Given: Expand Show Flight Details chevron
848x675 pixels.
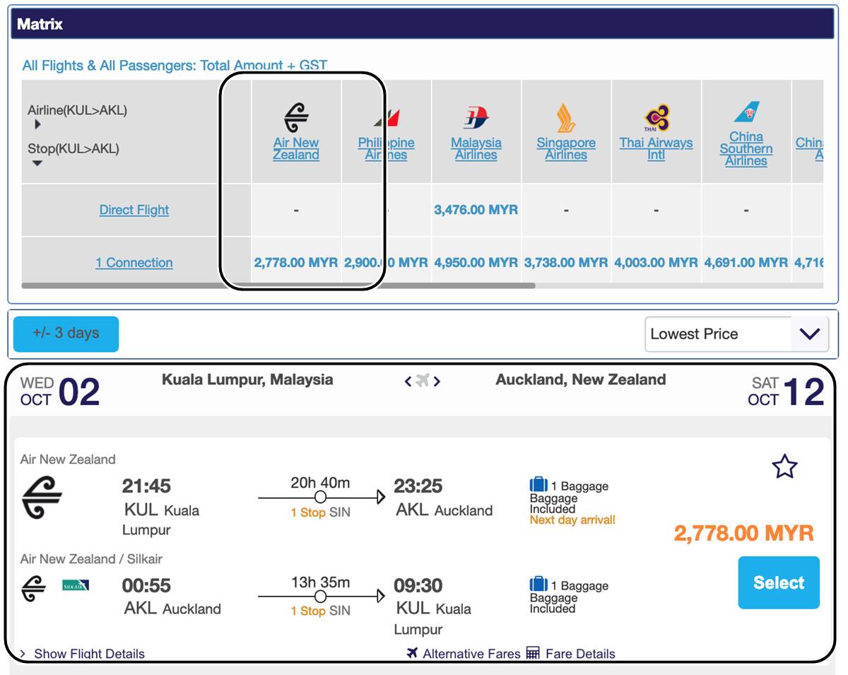Looking at the screenshot, I should coord(23,654).
